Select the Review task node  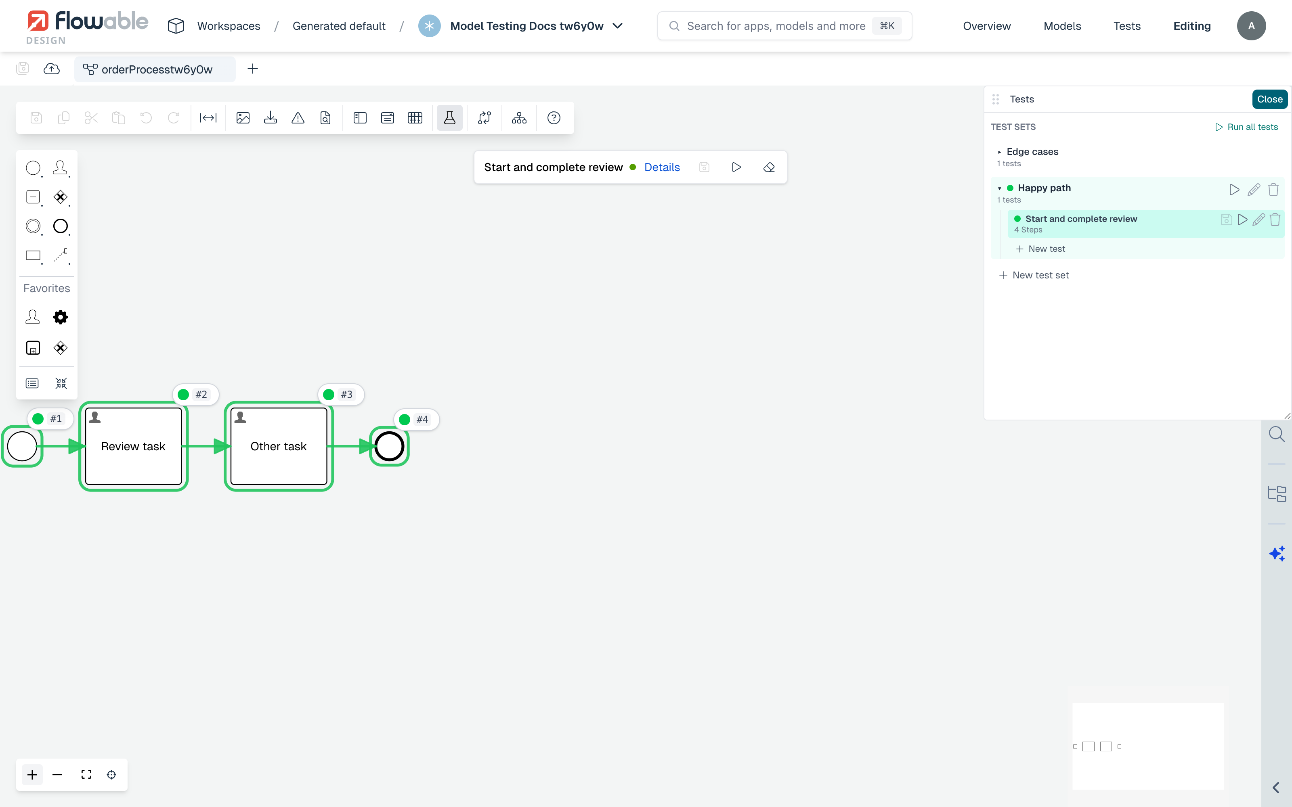[134, 446]
